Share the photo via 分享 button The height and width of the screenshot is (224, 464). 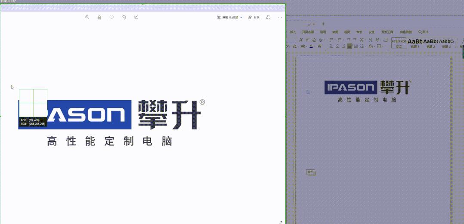click(x=254, y=18)
